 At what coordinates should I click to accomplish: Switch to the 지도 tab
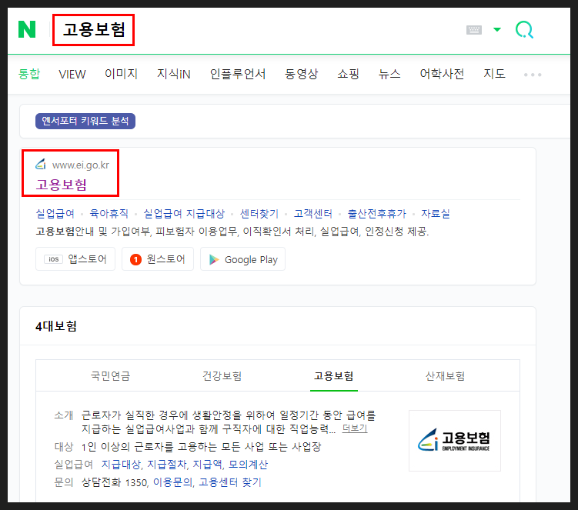click(x=494, y=74)
